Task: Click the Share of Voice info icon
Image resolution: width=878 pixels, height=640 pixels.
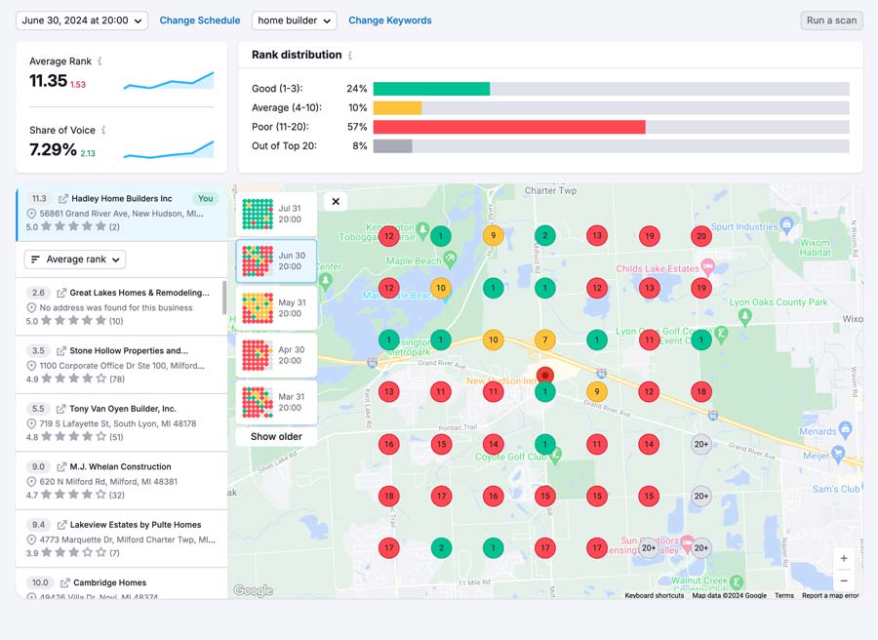Action: click(103, 130)
